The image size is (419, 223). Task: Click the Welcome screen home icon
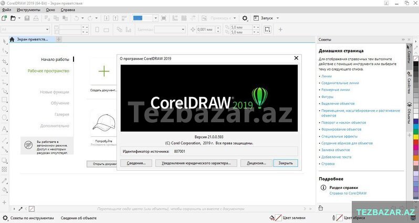[12, 39]
